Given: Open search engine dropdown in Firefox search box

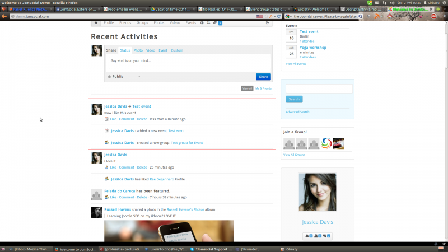Looking at the screenshot, I should [x=288, y=17].
